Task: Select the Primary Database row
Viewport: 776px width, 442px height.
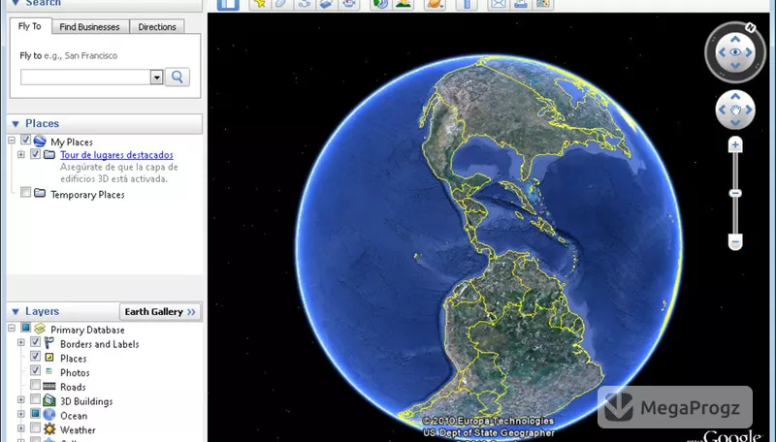Action: pos(87,330)
